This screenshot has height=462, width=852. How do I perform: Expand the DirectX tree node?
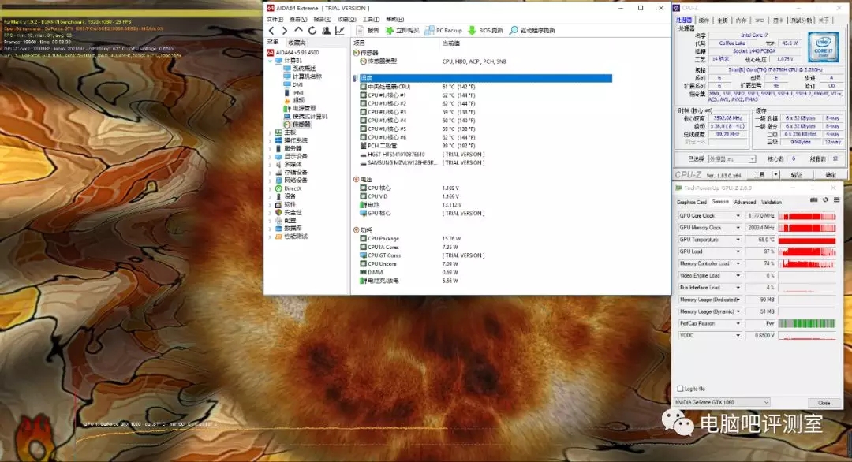coord(270,188)
